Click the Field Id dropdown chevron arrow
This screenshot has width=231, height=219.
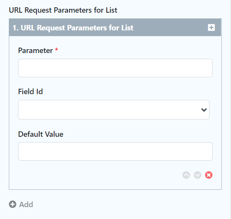pos(204,110)
